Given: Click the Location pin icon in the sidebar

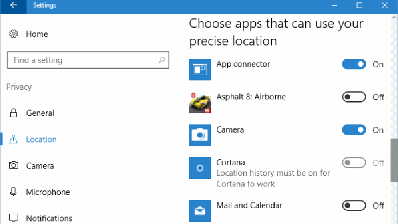Looking at the screenshot, I should (13, 139).
